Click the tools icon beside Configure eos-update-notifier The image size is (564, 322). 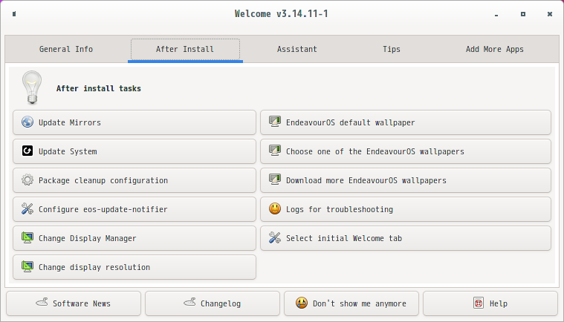pyautogui.click(x=27, y=209)
